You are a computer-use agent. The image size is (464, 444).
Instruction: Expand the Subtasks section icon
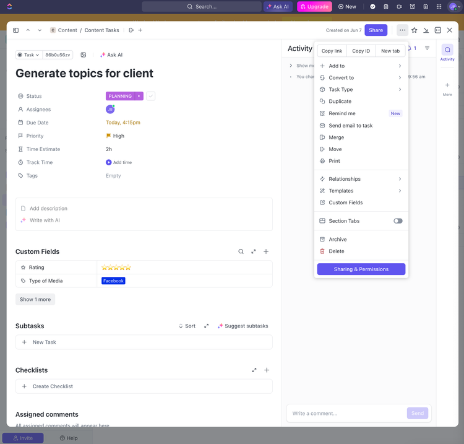[x=206, y=326]
